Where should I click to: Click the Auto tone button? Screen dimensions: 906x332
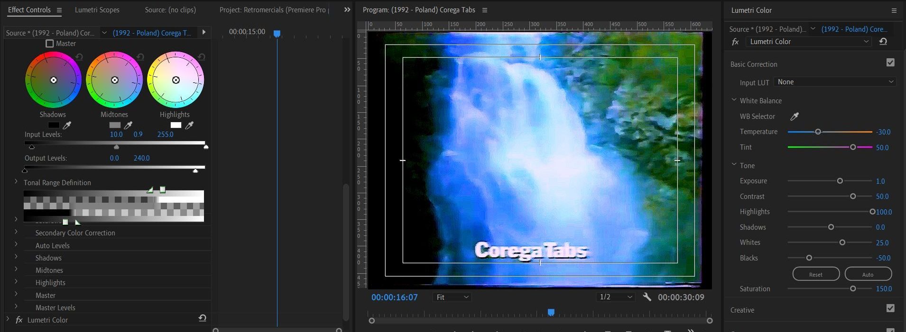coord(868,274)
